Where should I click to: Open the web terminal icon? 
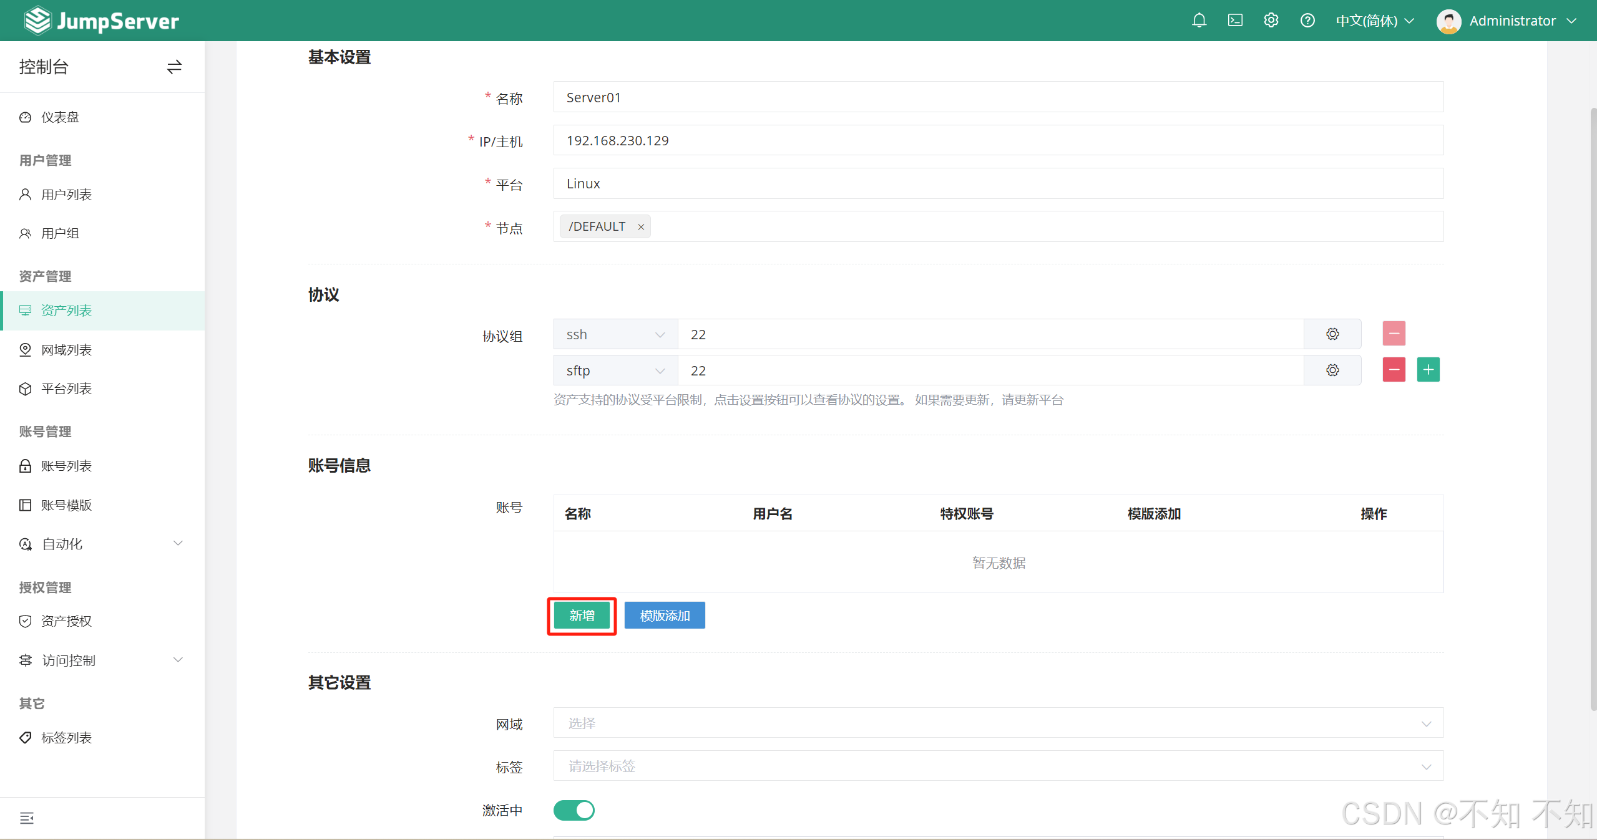tap(1234, 21)
